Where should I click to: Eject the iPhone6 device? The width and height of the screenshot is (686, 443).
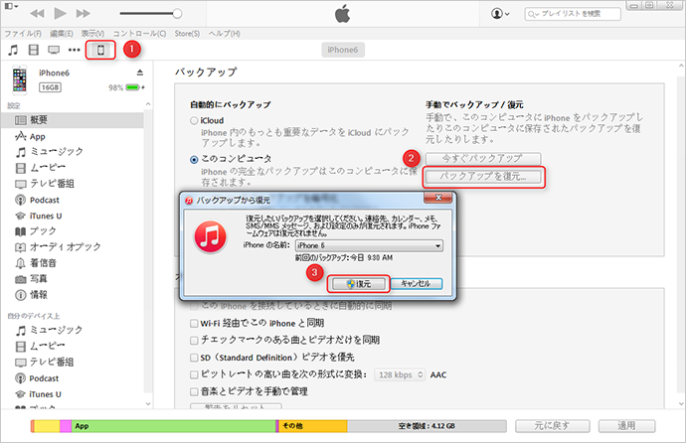(139, 73)
